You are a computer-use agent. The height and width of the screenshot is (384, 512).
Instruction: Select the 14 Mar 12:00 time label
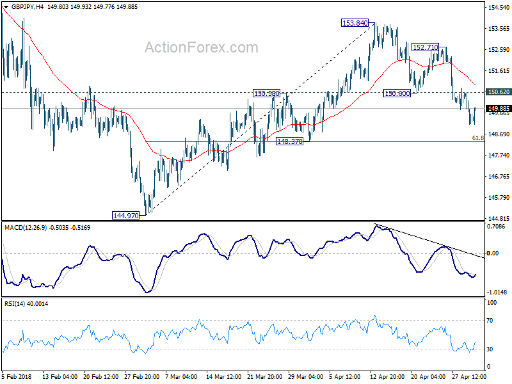pos(223,376)
